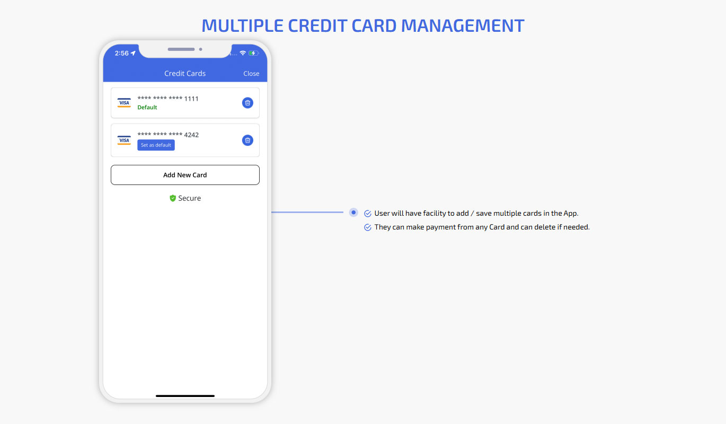Image resolution: width=726 pixels, height=424 pixels.
Task: Click the check icon beside 'They can make payment'
Action: [x=368, y=227]
